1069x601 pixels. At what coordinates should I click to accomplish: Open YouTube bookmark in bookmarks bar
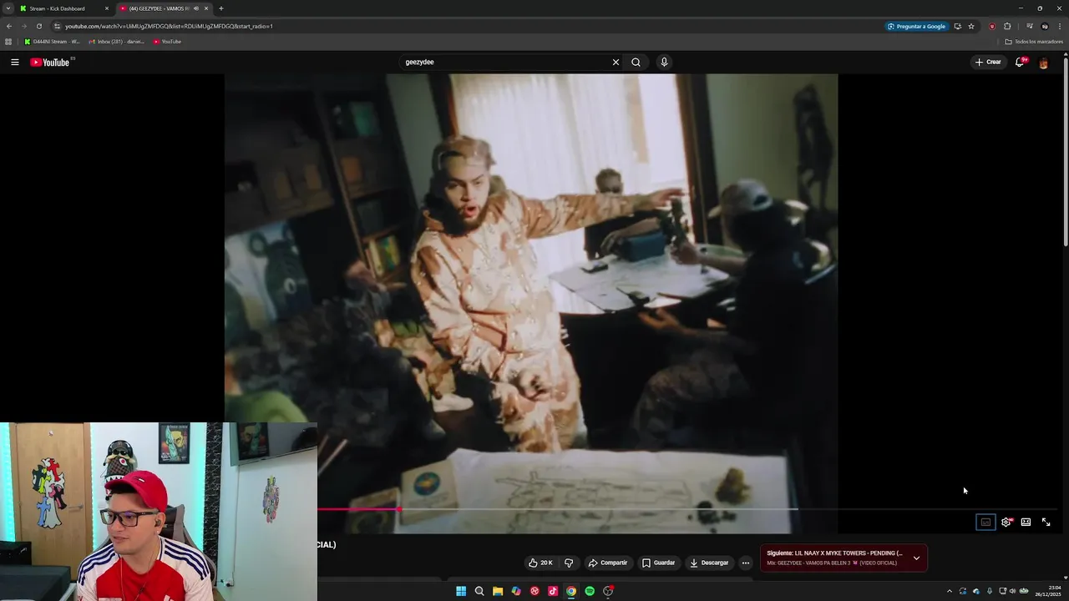coord(167,42)
